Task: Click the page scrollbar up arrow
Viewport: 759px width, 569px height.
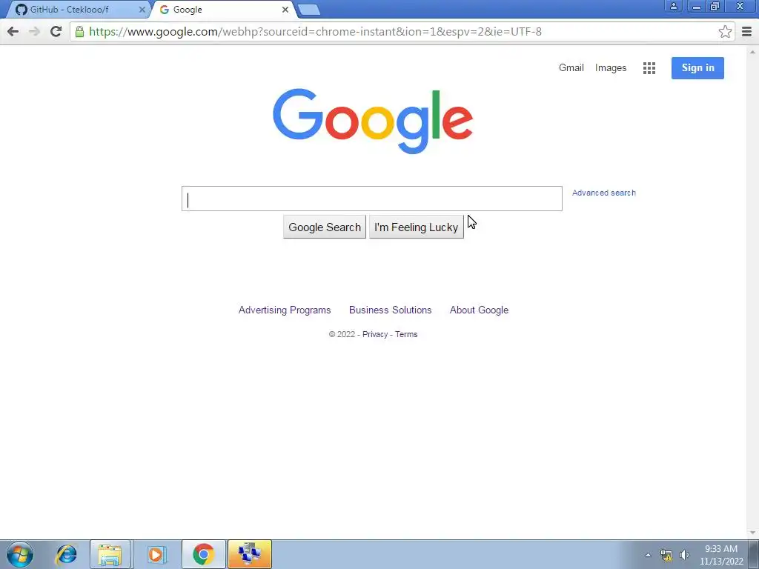Action: (752, 51)
